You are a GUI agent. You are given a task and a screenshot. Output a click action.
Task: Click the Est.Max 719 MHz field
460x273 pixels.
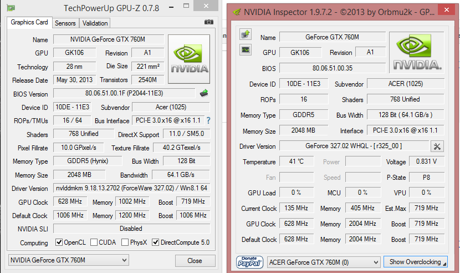pos(427,208)
